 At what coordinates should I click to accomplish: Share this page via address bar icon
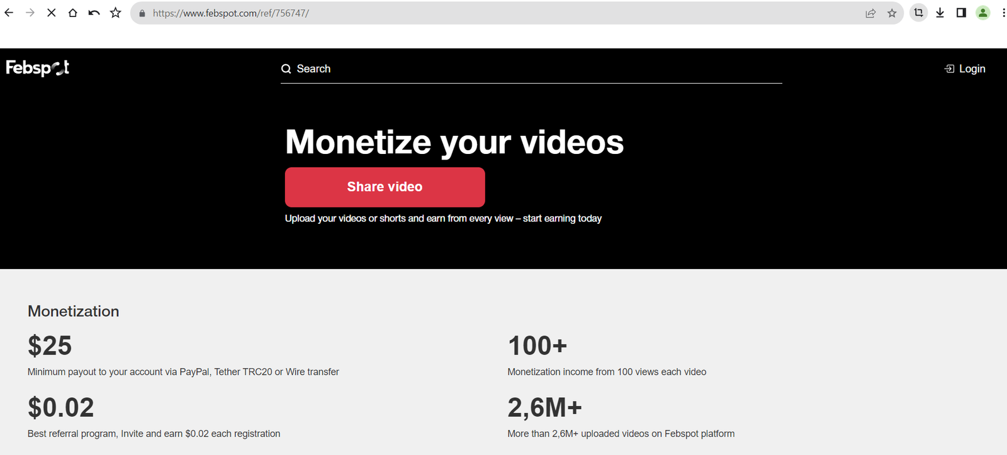click(870, 13)
